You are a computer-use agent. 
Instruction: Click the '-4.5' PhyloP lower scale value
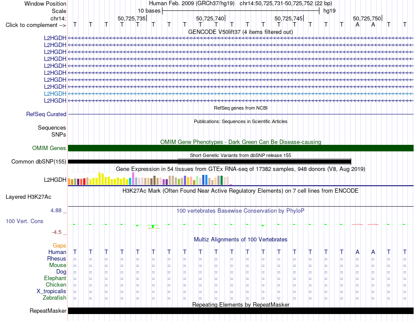click(57, 232)
